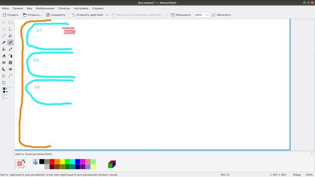This screenshot has height=177, width=315.
Task: Pick the navy blue palette swatch
Action: [x=78, y=167]
